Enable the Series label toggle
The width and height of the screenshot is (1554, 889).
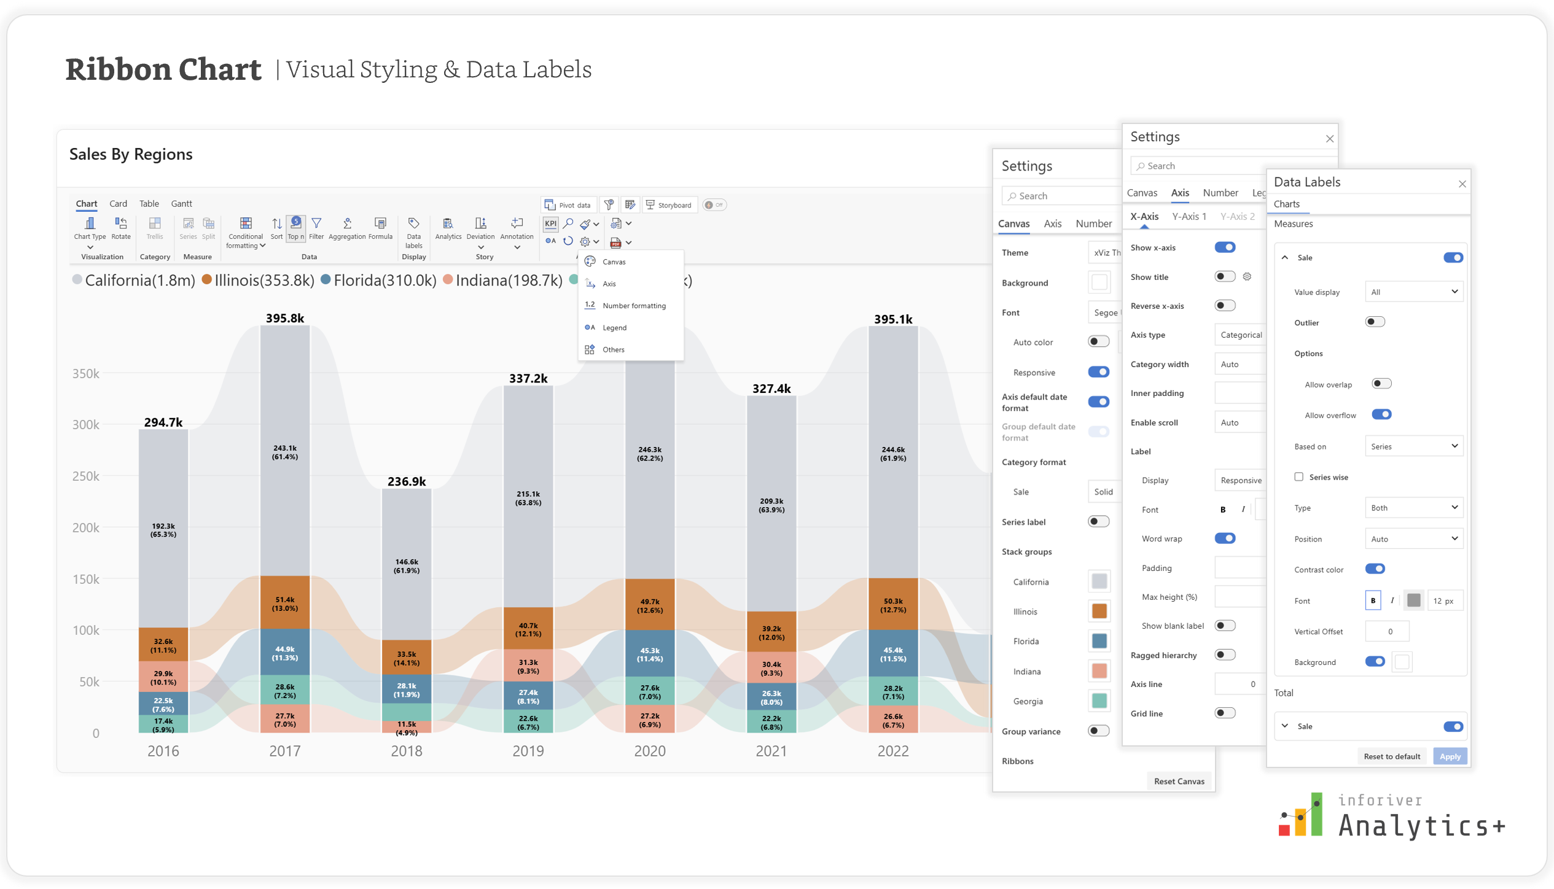pyautogui.click(x=1098, y=521)
